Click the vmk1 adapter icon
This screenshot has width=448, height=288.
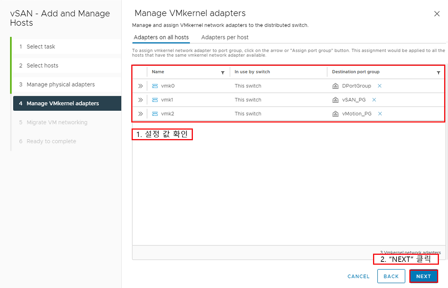click(x=155, y=100)
